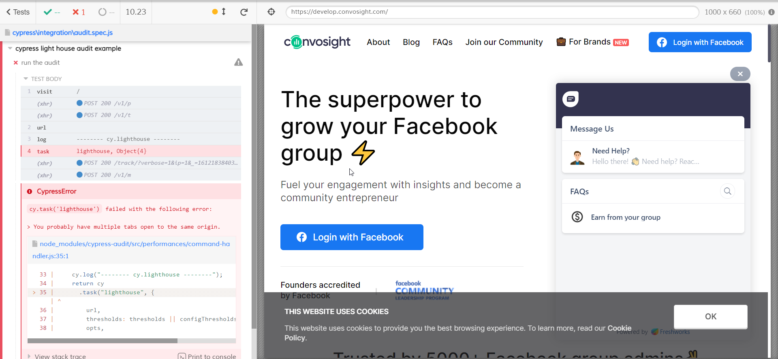778x359 pixels.
Task: Select the failed task lighthouse command row
Action: tap(131, 151)
